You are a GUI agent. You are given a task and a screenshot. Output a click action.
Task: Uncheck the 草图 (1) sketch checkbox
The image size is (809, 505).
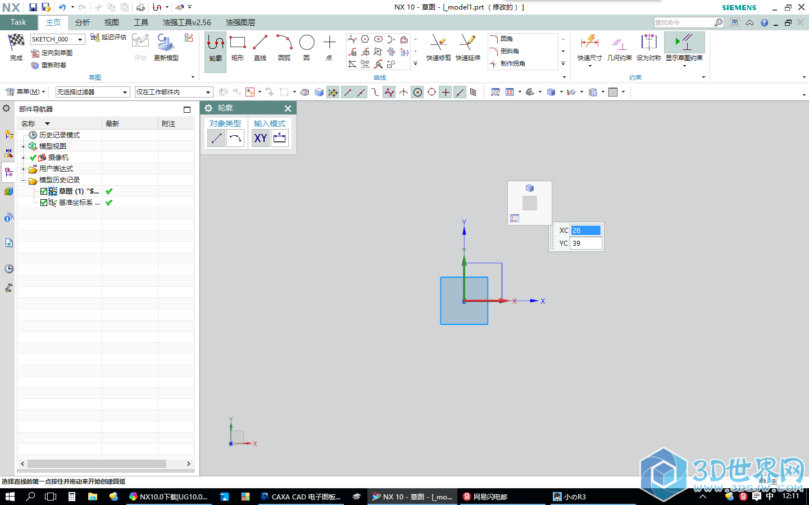[44, 191]
